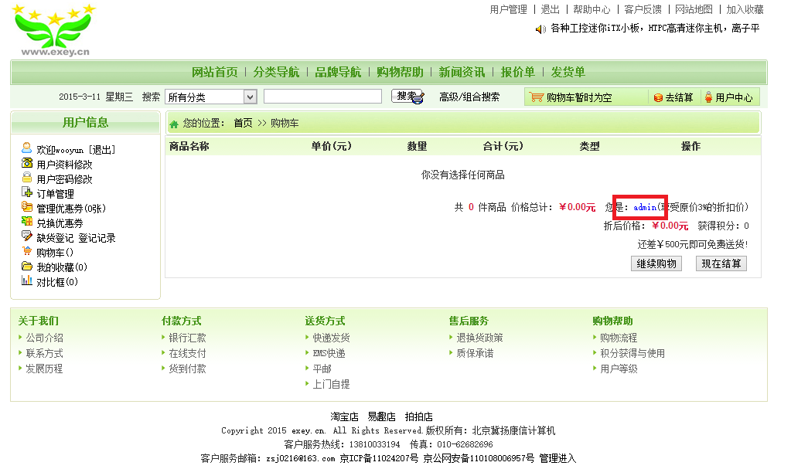
Task: Open 我的收藏(0) in the sidebar
Action: (x=62, y=267)
